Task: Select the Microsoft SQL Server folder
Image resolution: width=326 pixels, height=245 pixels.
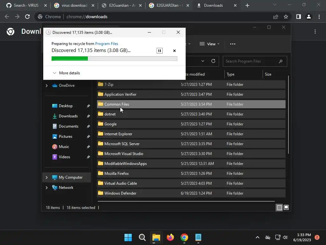Action: (x=191, y=144)
